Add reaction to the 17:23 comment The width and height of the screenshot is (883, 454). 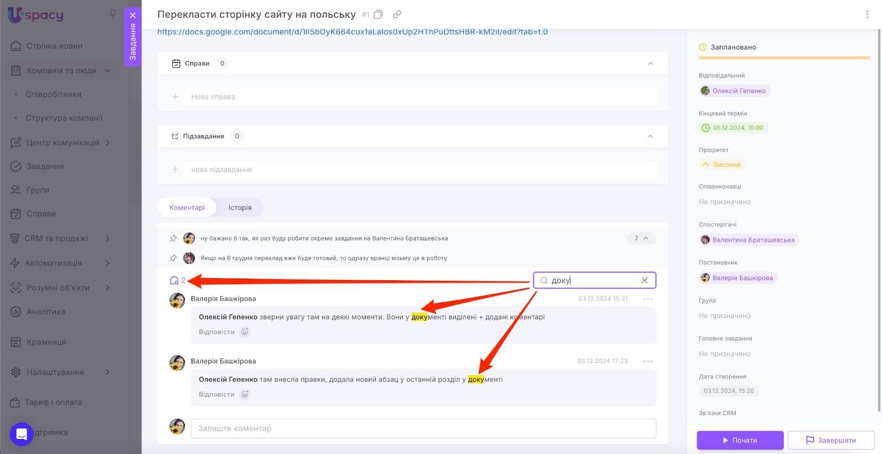click(245, 394)
